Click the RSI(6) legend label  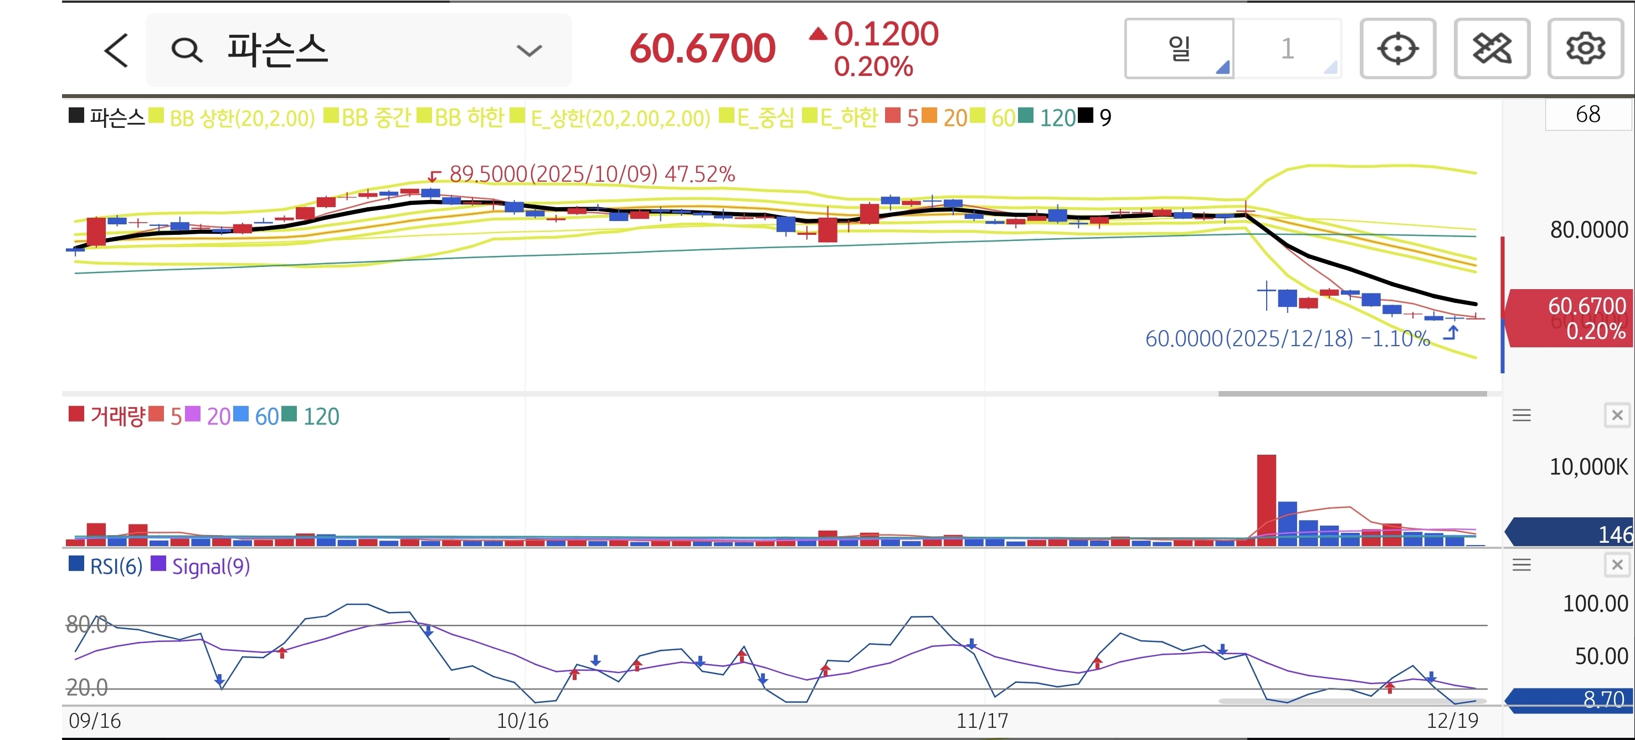point(116,566)
